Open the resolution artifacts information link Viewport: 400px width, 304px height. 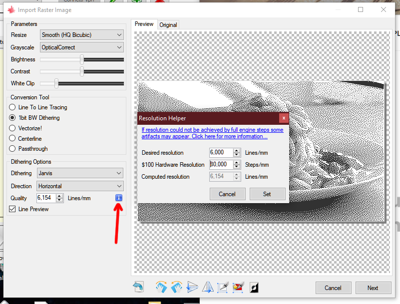coord(212,133)
